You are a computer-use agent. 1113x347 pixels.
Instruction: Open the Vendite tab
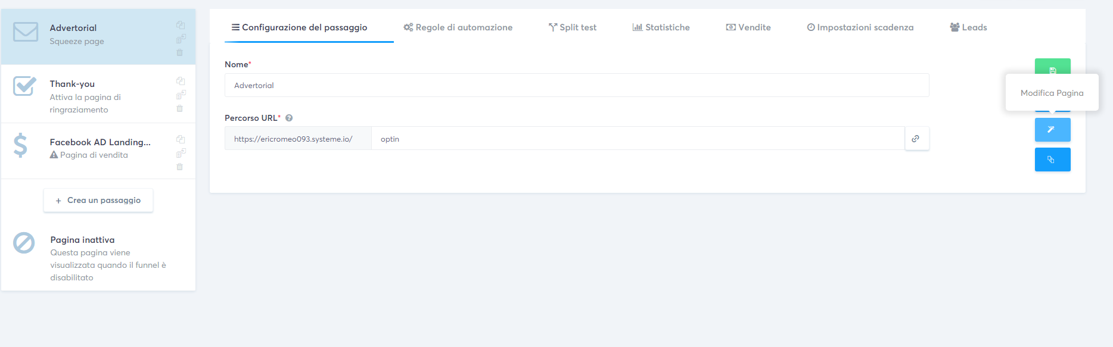pos(748,27)
